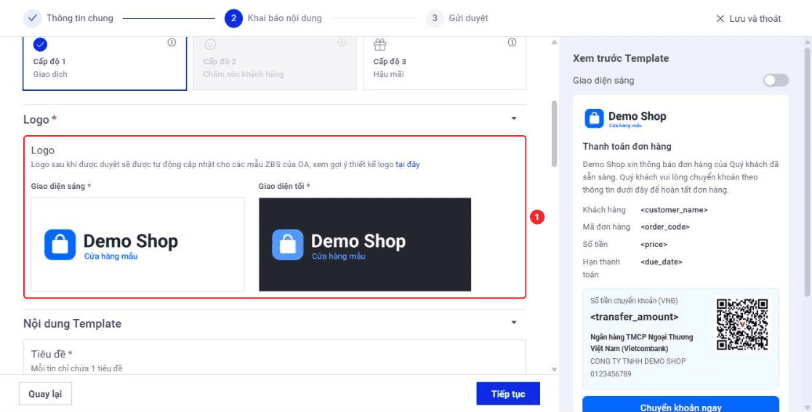
Task: Click the QR code in template preview
Action: 742,324
